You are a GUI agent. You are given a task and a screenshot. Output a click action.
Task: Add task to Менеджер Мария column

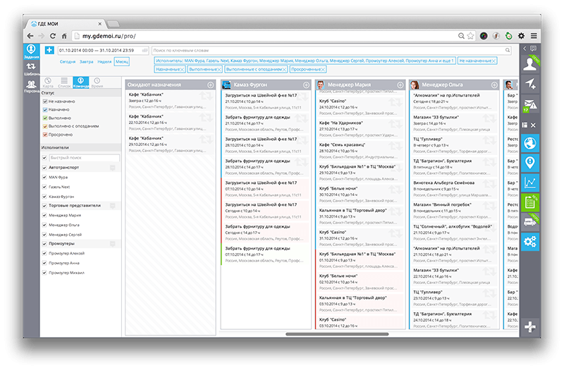tap(400, 85)
